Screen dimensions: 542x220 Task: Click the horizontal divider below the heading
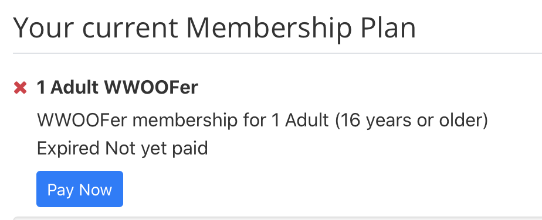coord(277,53)
